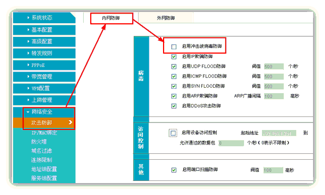Switch to the 内网防御 tab
Viewport: 325px width, 195px height.
point(111,18)
